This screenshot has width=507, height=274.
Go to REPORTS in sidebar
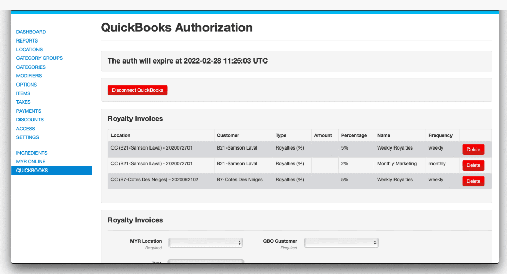pyautogui.click(x=27, y=40)
